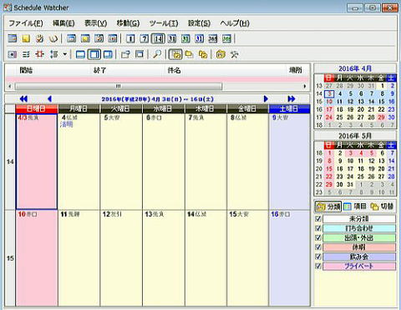Click the to-do checkmark icon in top toolbar
This screenshot has width=401, height=310.
click(x=40, y=38)
